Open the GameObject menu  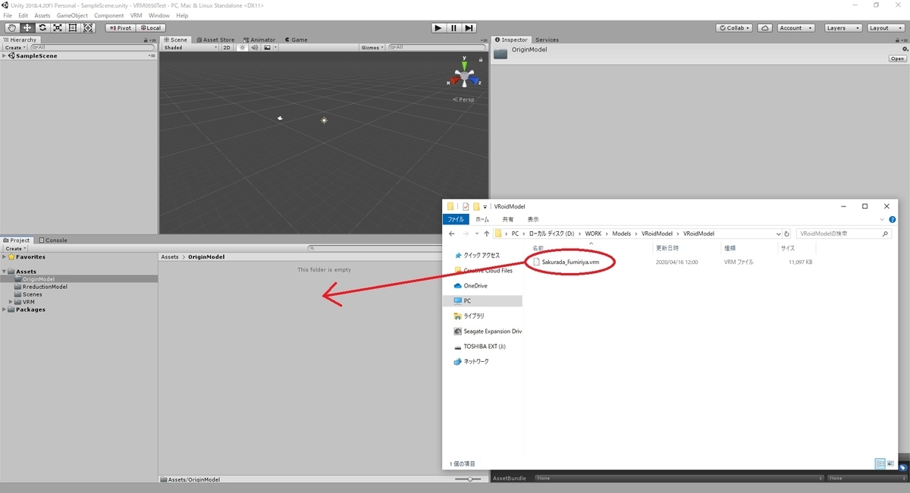click(72, 15)
